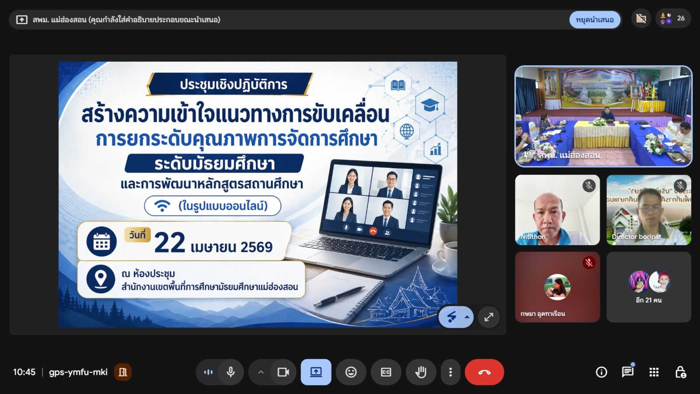This screenshot has width=700, height=394.
Task: End the call with the red hang-up icon
Action: pyautogui.click(x=484, y=372)
